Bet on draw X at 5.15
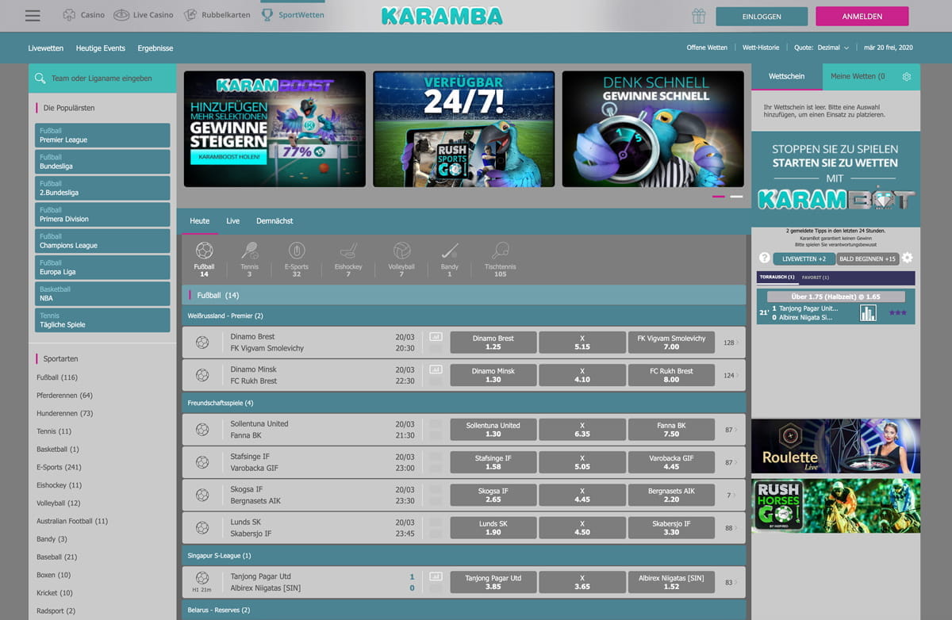The image size is (952, 620). (582, 343)
